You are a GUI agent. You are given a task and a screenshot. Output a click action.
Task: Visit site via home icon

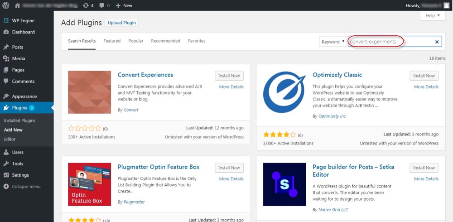(17, 5)
